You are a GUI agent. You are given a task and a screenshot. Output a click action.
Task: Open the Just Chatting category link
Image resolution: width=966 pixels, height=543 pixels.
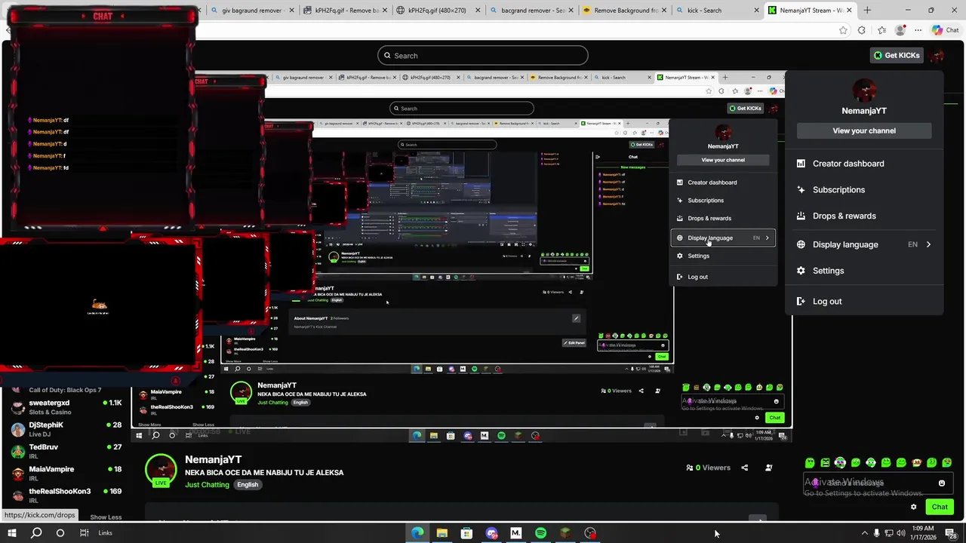point(207,485)
